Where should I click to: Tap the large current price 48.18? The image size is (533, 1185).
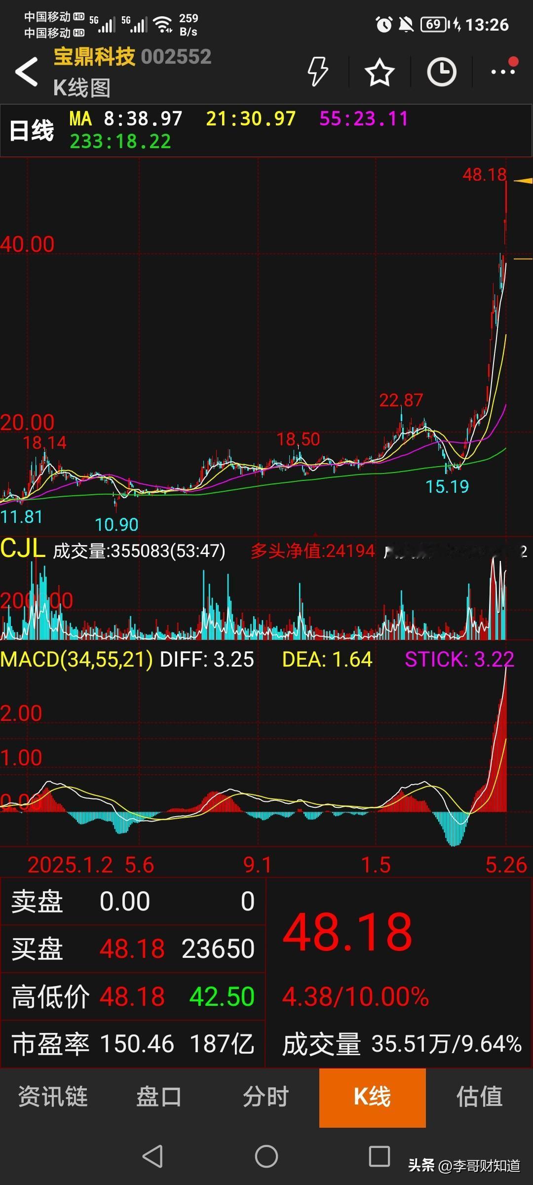[x=347, y=932]
